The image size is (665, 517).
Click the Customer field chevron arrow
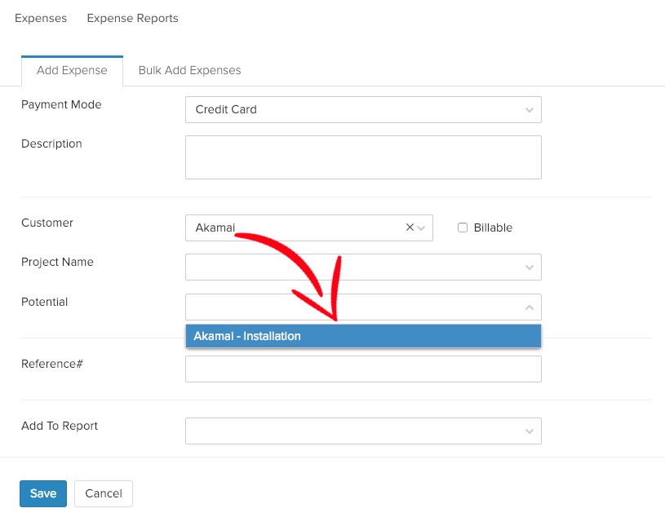pos(421,228)
